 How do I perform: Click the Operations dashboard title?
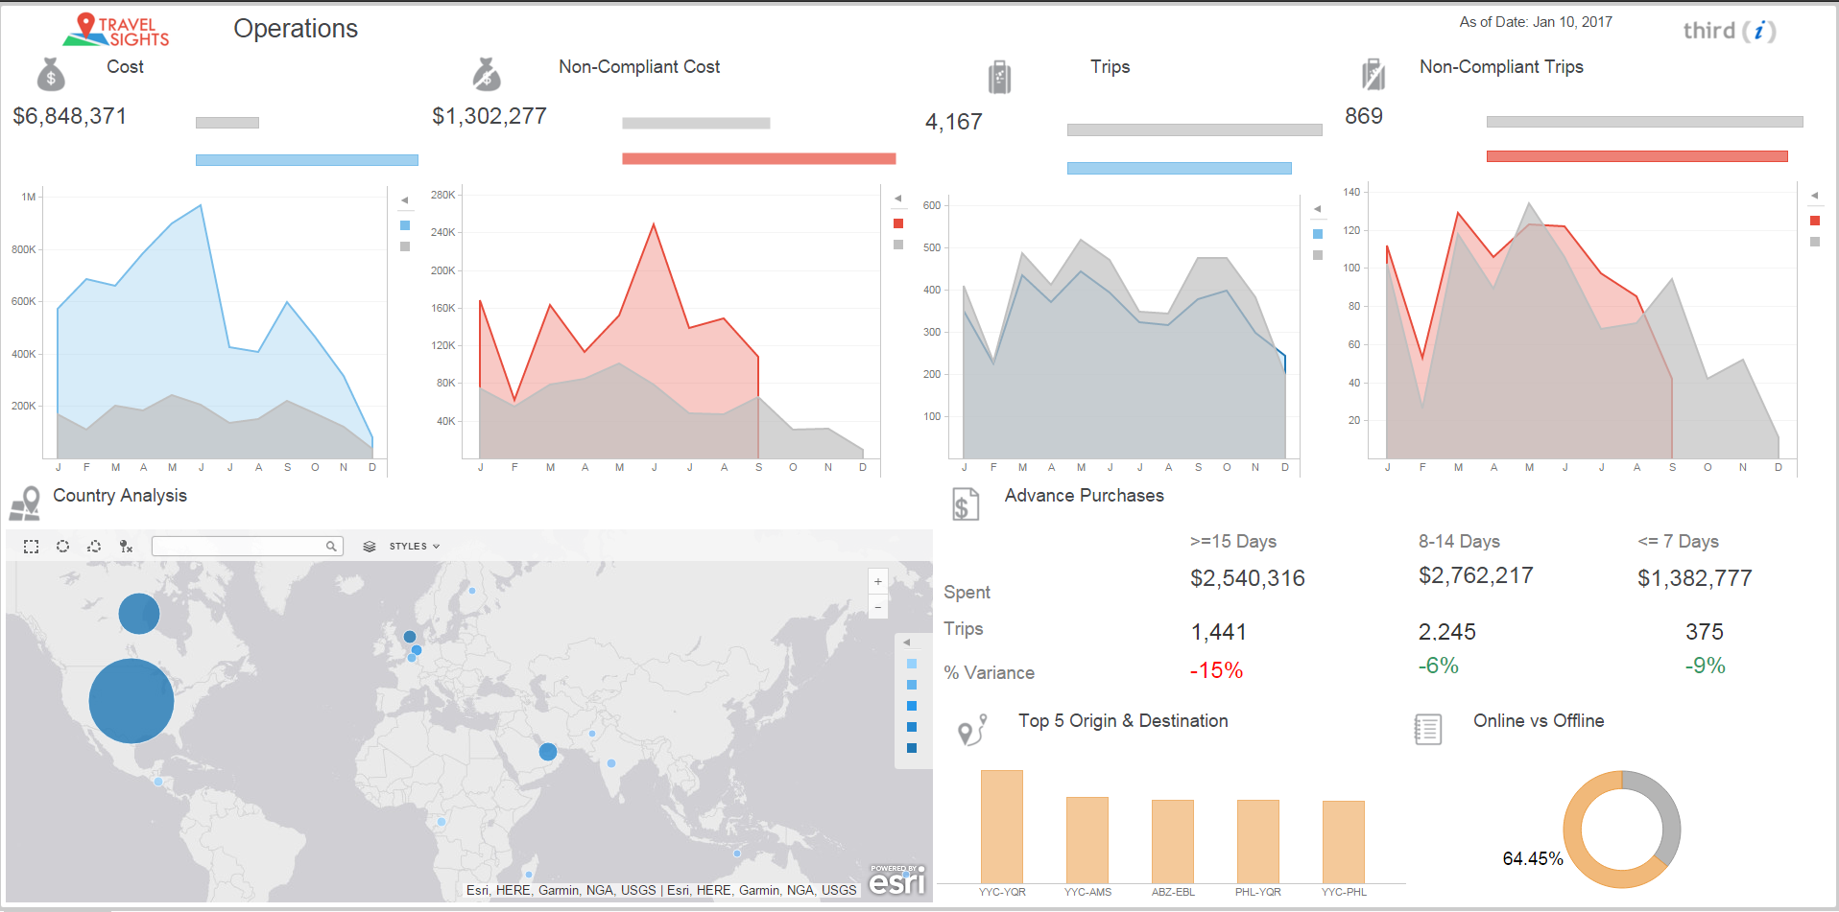point(295,29)
